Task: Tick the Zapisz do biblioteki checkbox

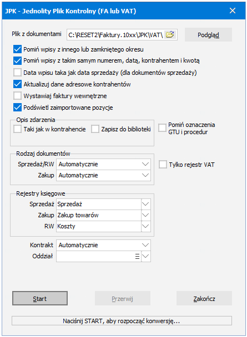Action: point(95,129)
